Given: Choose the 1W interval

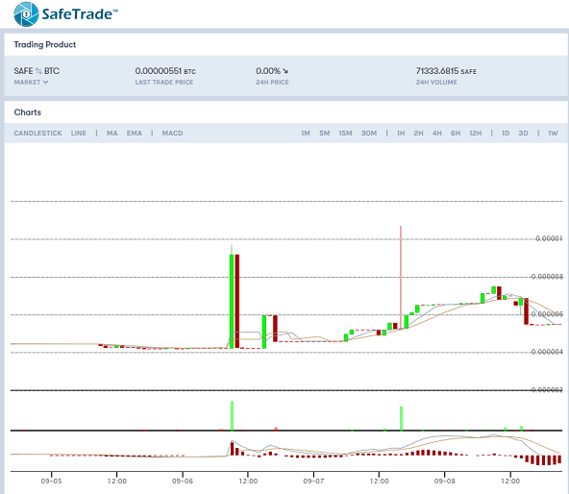Looking at the screenshot, I should 553,134.
